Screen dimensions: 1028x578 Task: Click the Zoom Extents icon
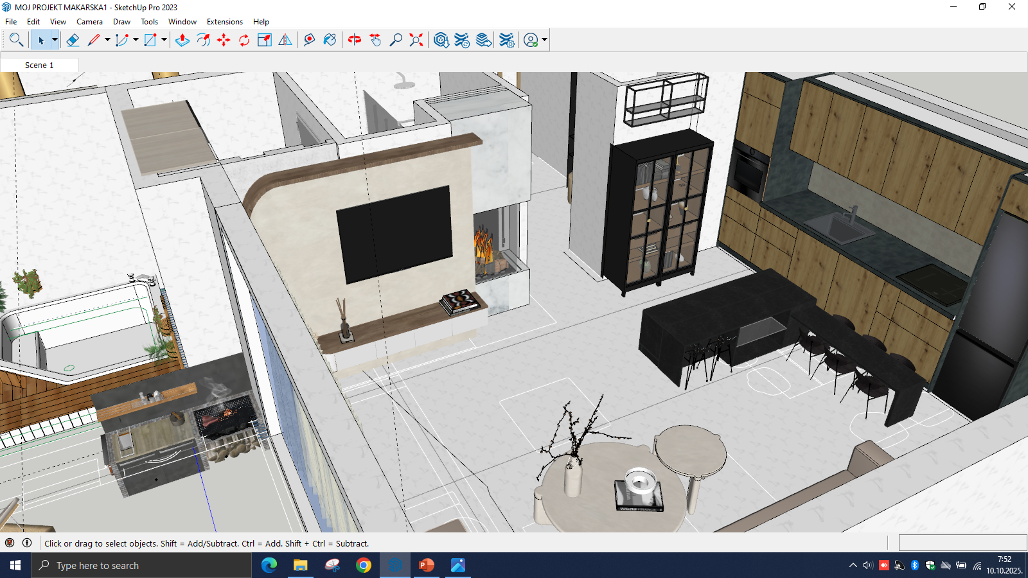(416, 40)
